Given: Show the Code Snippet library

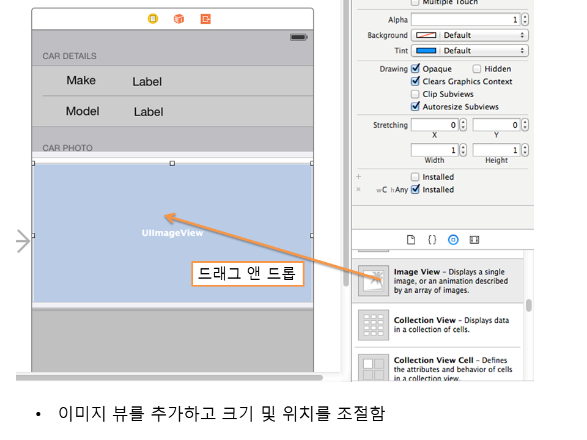Looking at the screenshot, I should [432, 240].
